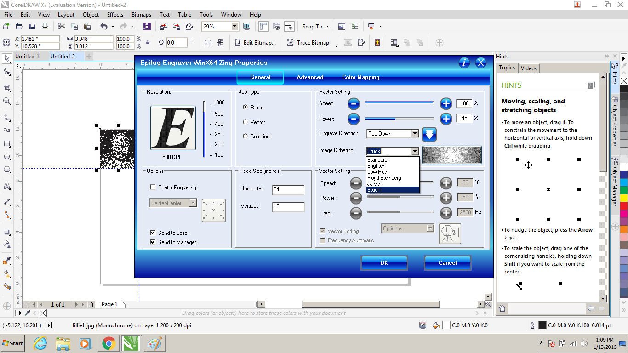
Task: Click the raster Power slider track
Action: (399, 119)
